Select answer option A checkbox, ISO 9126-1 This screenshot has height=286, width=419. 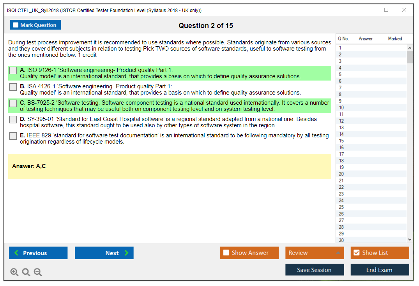click(x=13, y=70)
